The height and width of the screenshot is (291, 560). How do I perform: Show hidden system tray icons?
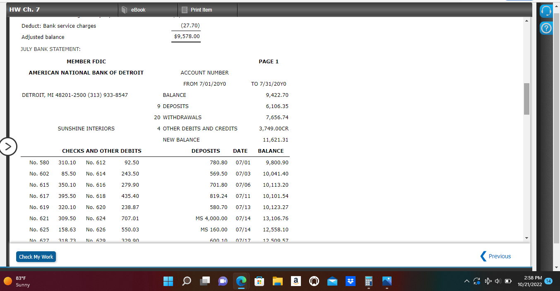466,281
